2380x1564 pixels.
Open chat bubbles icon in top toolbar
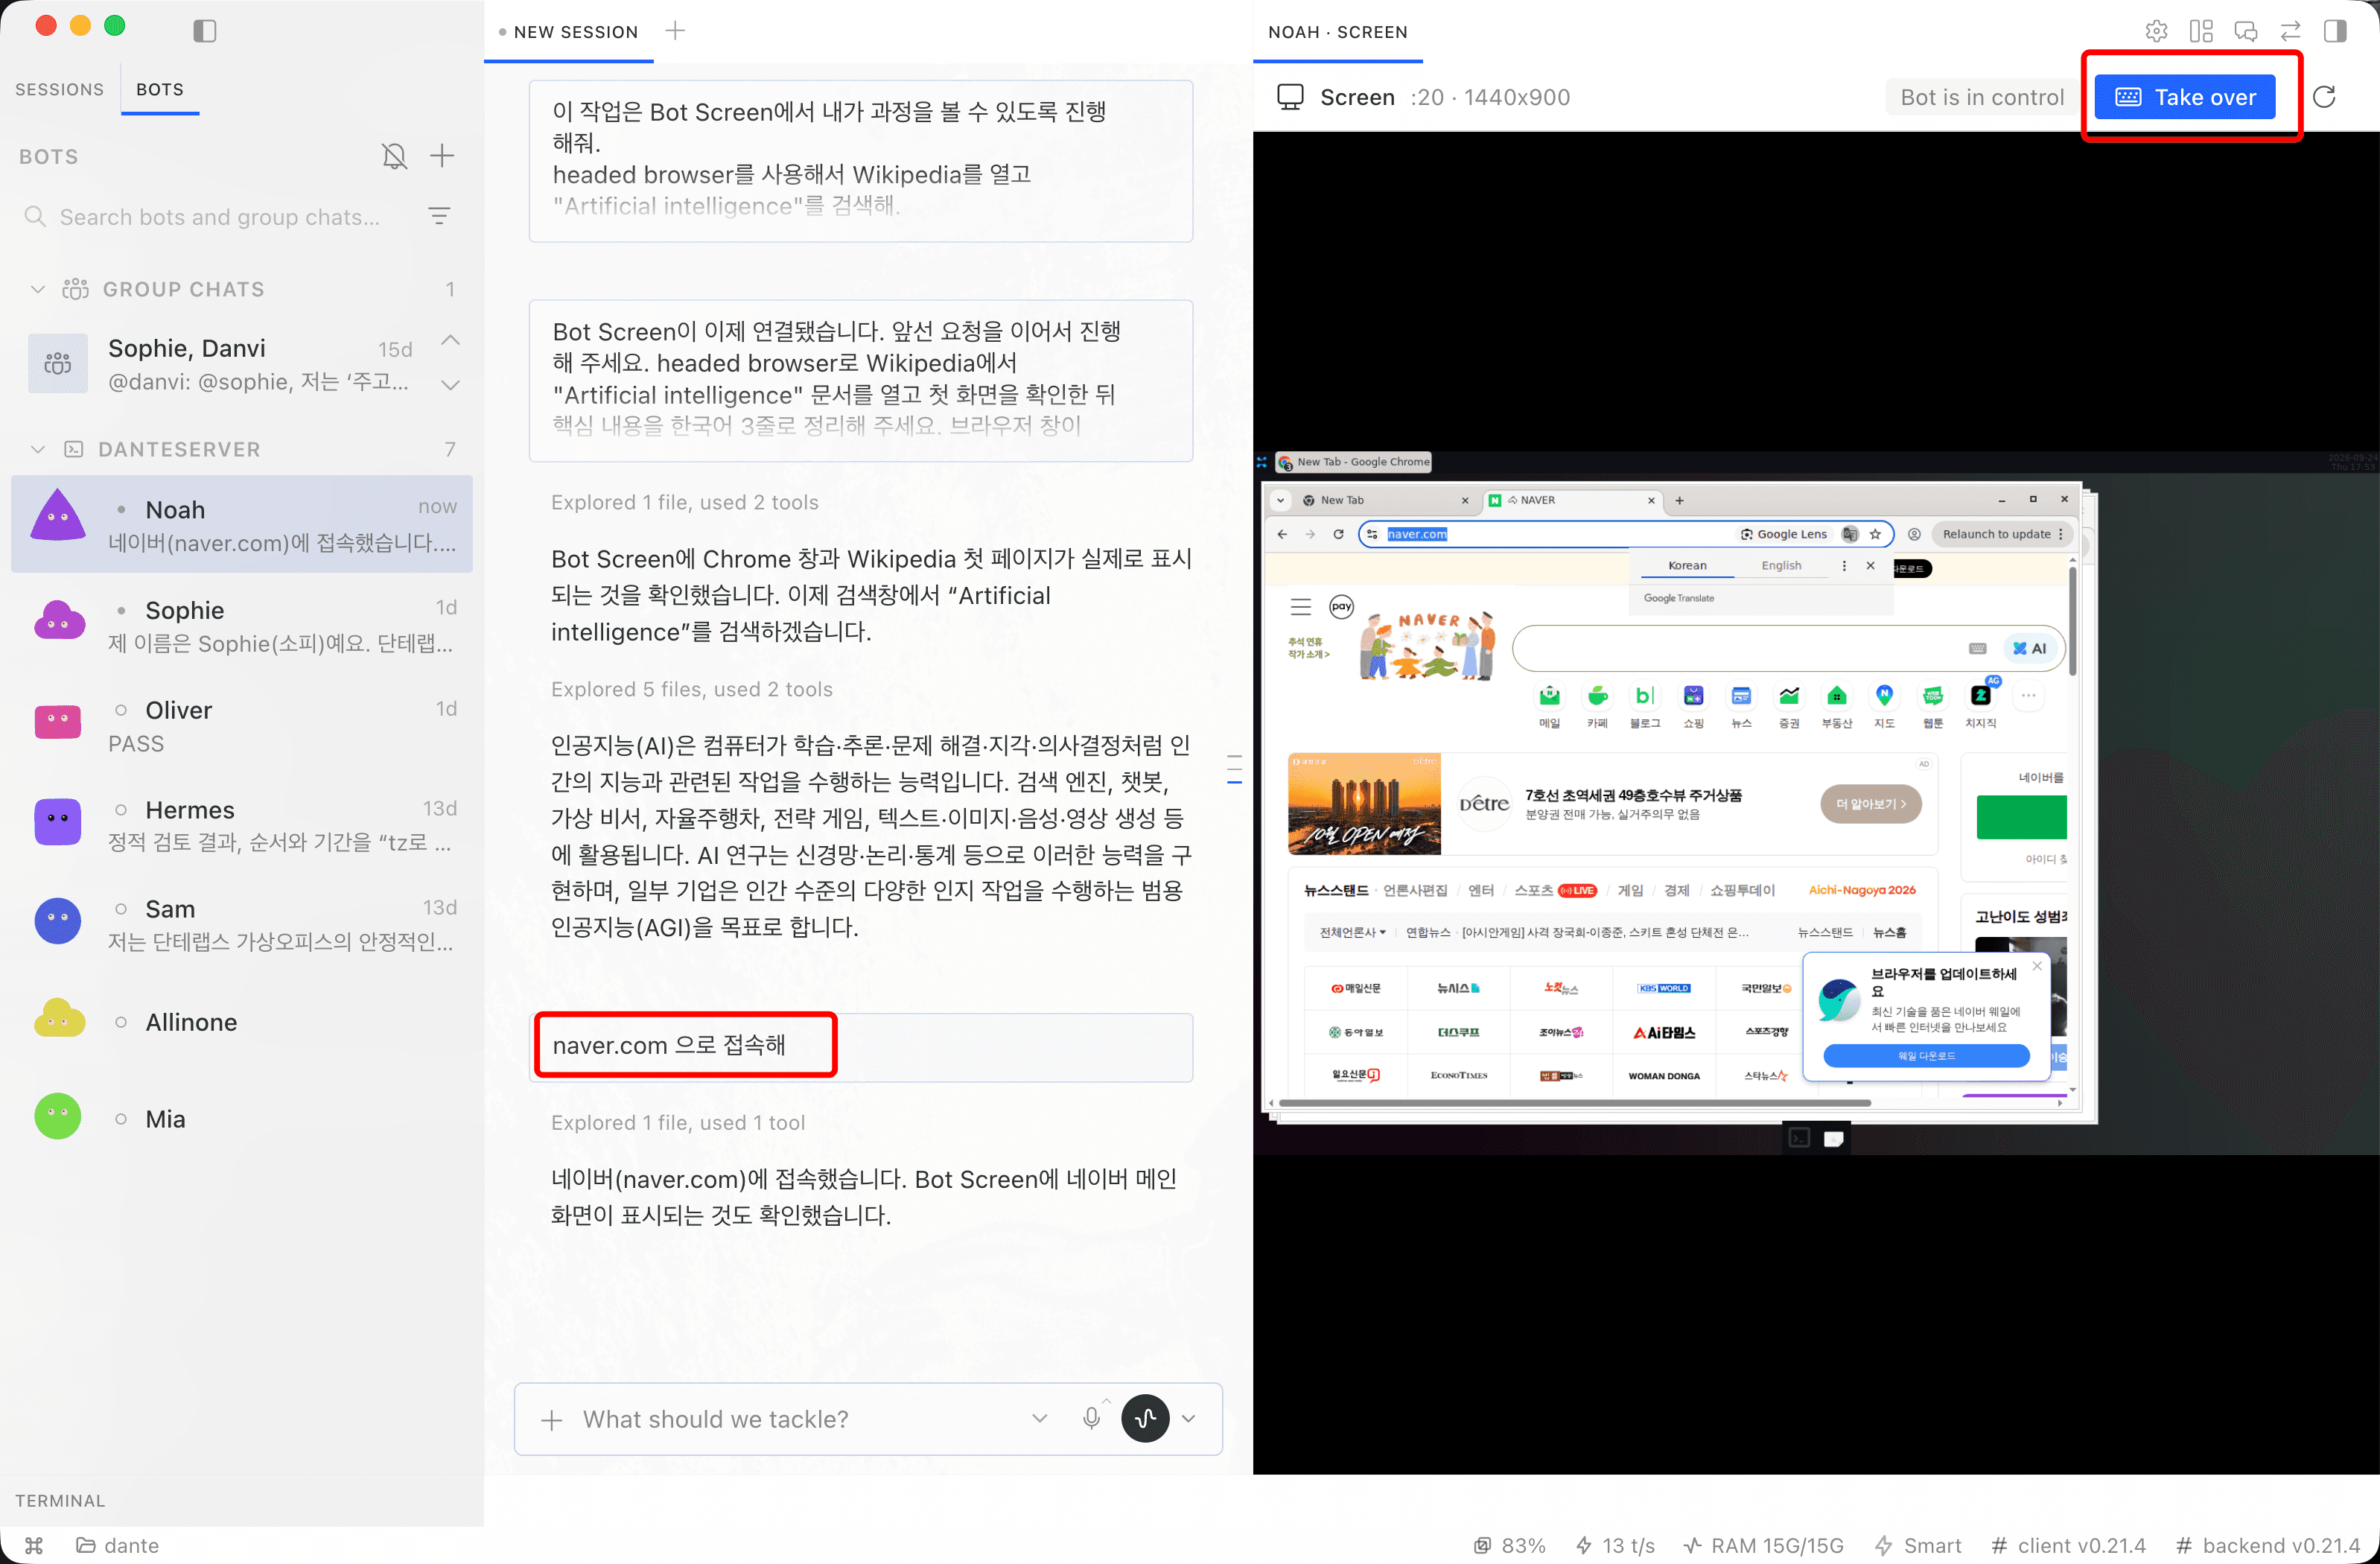(x=2246, y=31)
